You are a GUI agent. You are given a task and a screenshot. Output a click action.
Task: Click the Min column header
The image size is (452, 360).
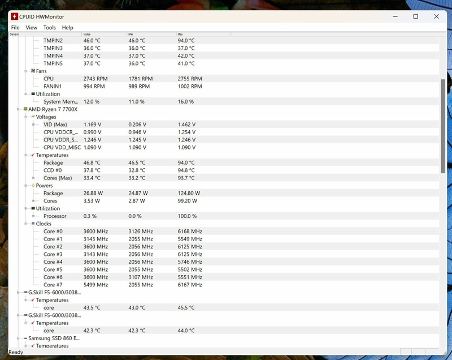(151, 34)
